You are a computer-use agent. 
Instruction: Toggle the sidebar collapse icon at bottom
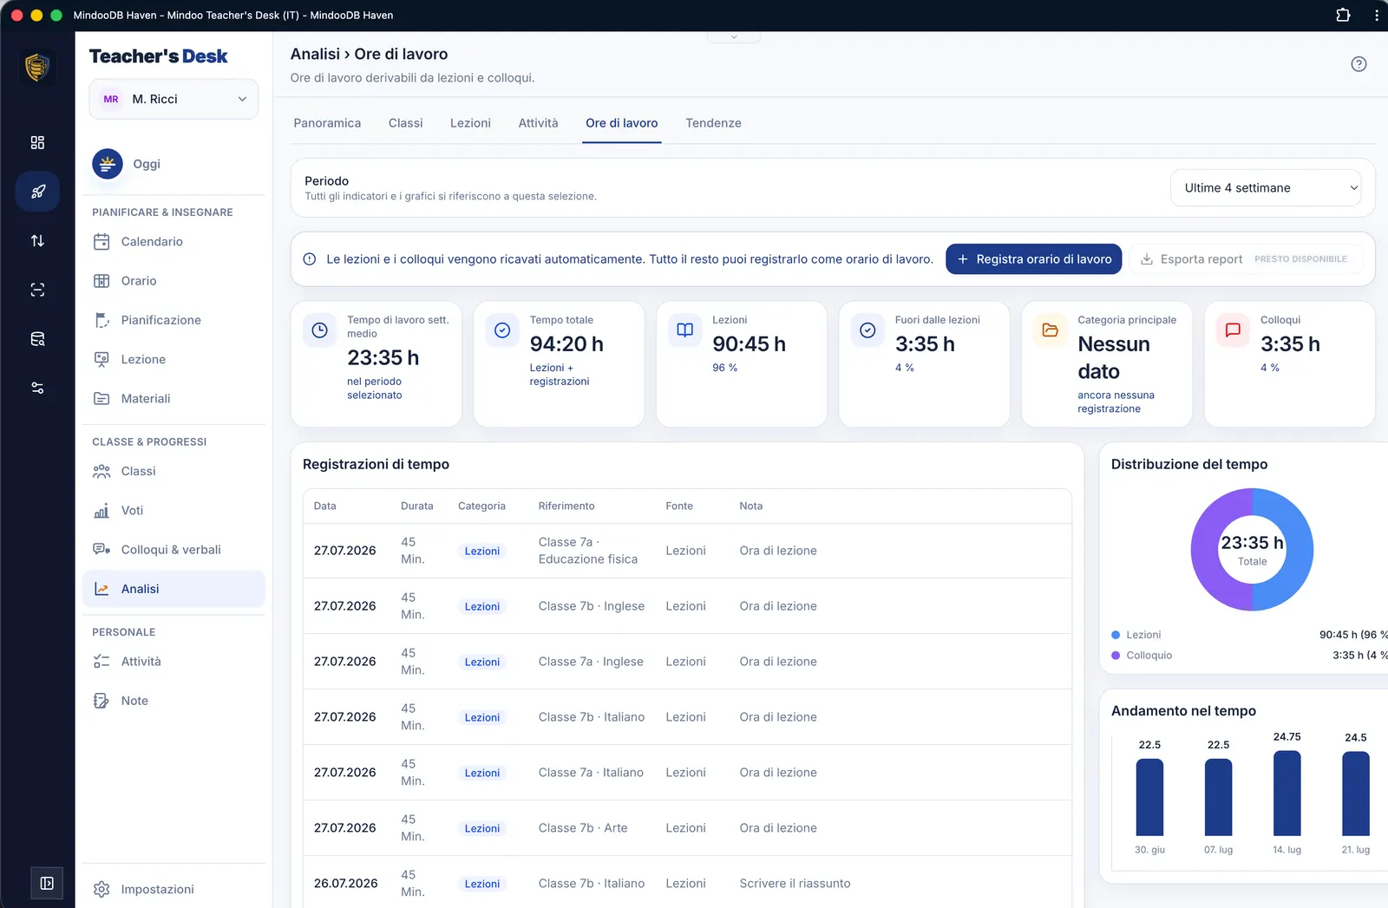[x=47, y=883]
